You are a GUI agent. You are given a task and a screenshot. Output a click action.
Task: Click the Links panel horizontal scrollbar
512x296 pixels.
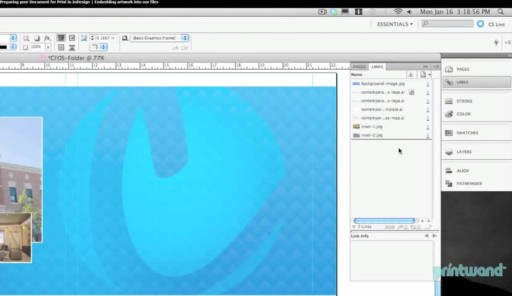(384, 221)
